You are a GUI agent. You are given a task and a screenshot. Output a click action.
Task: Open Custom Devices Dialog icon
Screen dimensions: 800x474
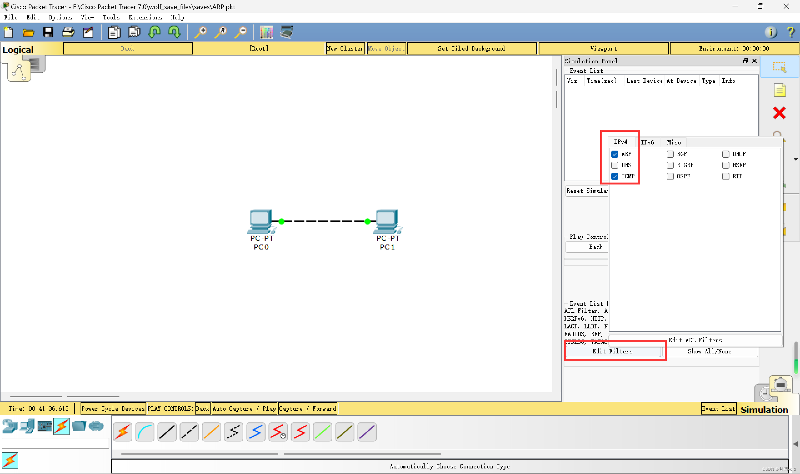coord(287,32)
